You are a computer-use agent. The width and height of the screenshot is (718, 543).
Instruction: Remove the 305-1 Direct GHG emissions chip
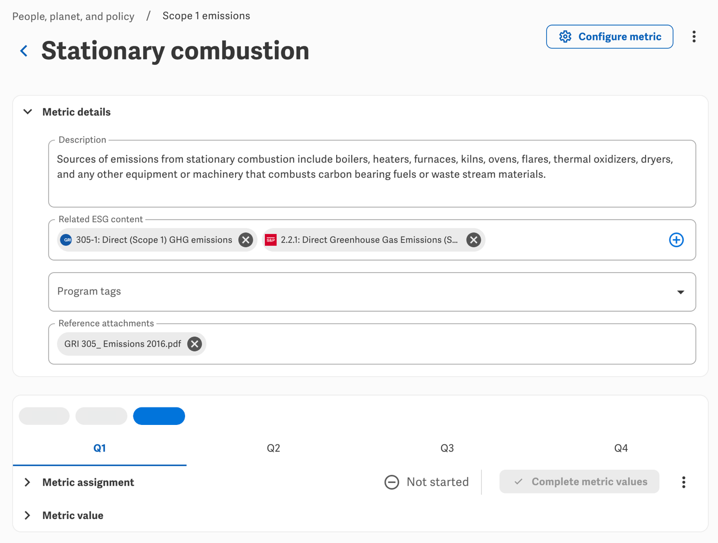(x=246, y=240)
